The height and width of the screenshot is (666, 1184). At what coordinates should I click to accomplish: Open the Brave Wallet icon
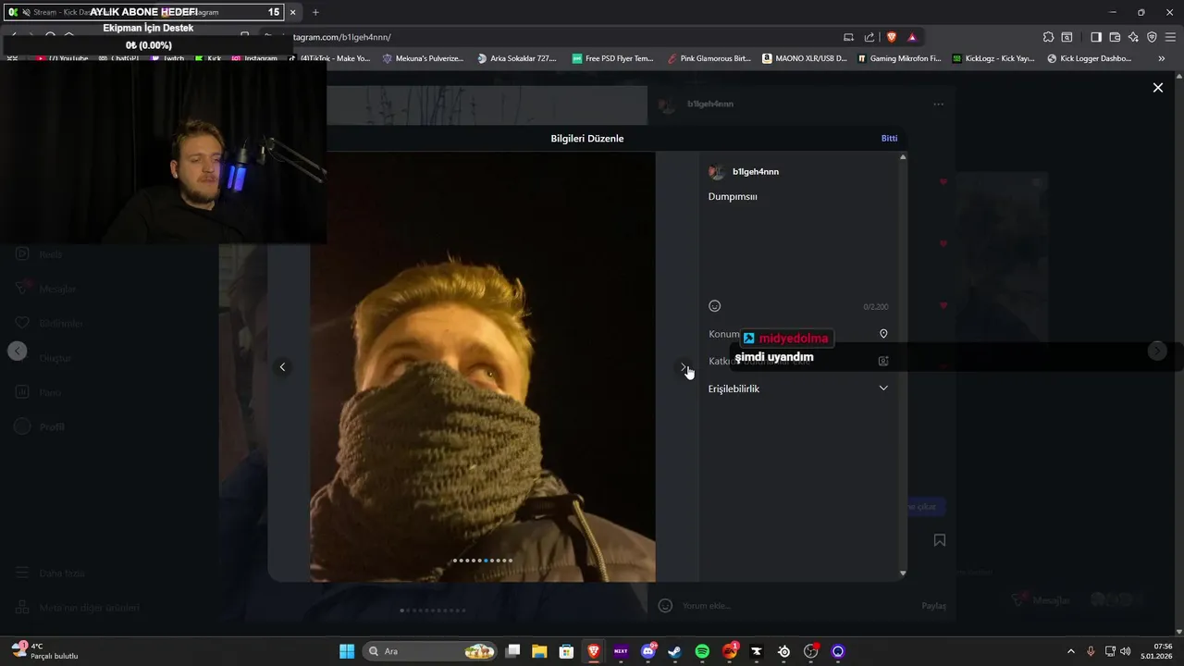point(1115,37)
